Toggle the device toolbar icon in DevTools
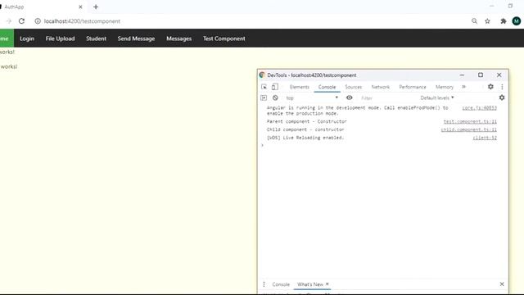The width and height of the screenshot is (524, 295). [275, 87]
